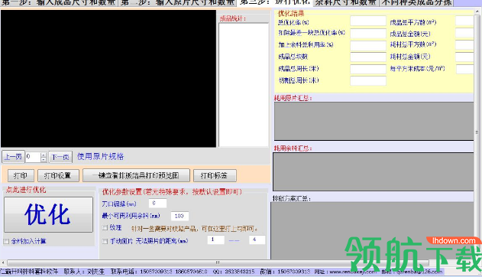Click the big 优化 button

48,214
